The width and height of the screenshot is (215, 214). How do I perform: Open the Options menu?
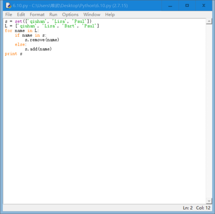coord(70,15)
